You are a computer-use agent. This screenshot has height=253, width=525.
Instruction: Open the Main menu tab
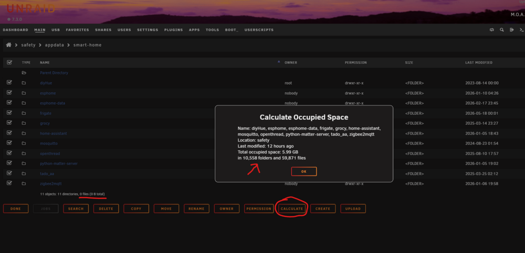click(x=40, y=30)
